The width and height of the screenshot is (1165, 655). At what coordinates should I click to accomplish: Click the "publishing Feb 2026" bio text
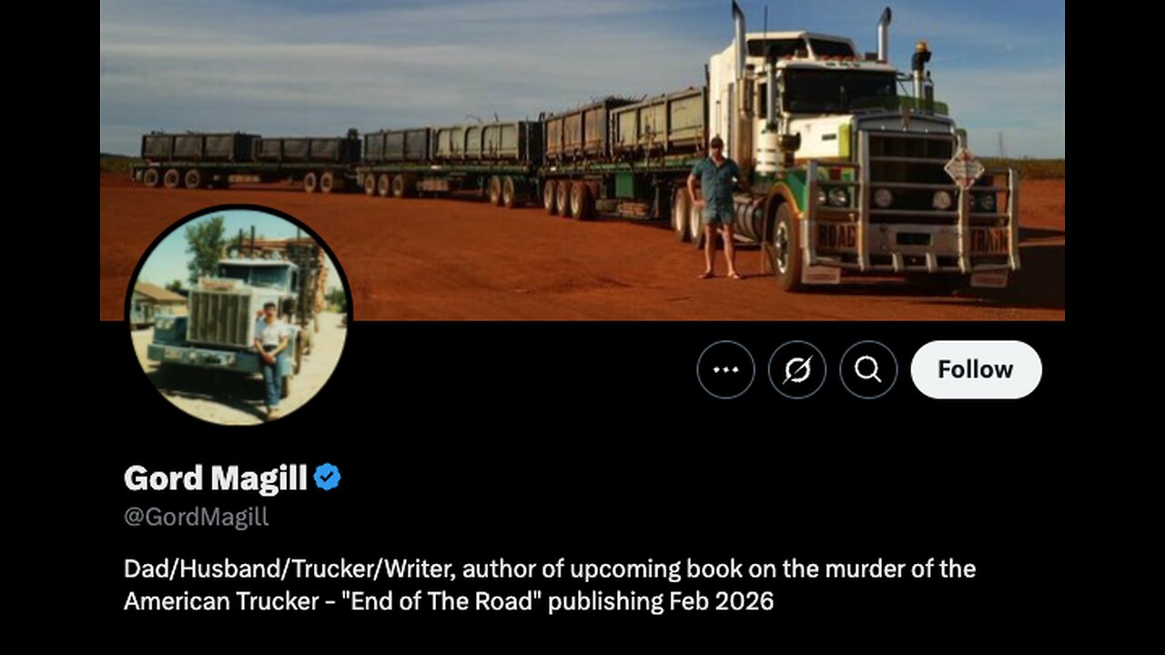[662, 601]
